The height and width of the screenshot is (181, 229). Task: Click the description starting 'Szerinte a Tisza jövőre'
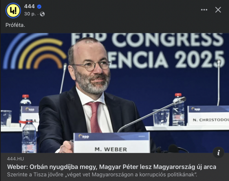[102, 174]
